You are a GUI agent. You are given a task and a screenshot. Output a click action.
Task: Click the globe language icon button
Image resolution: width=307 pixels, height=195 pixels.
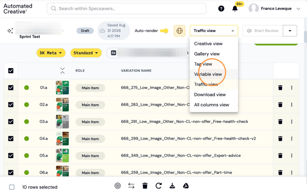coord(179,31)
